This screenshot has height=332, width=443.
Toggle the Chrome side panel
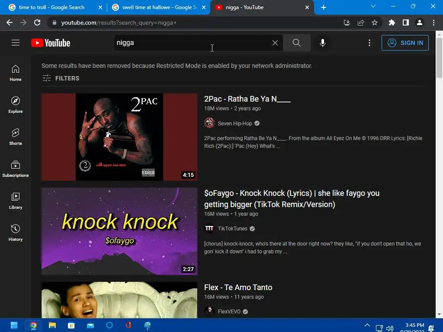click(x=406, y=22)
